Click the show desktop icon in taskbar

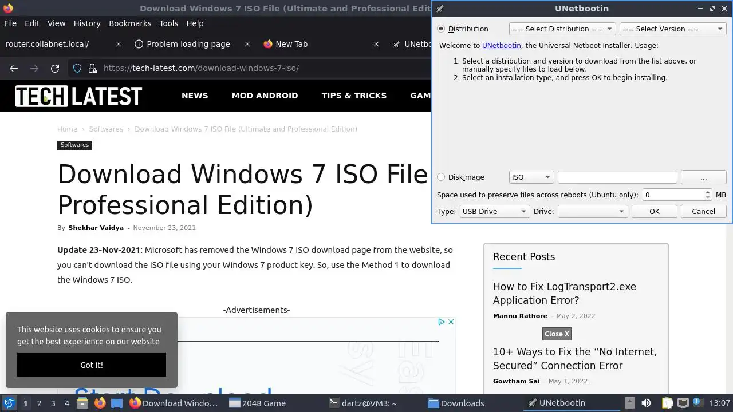pyautogui.click(x=117, y=403)
